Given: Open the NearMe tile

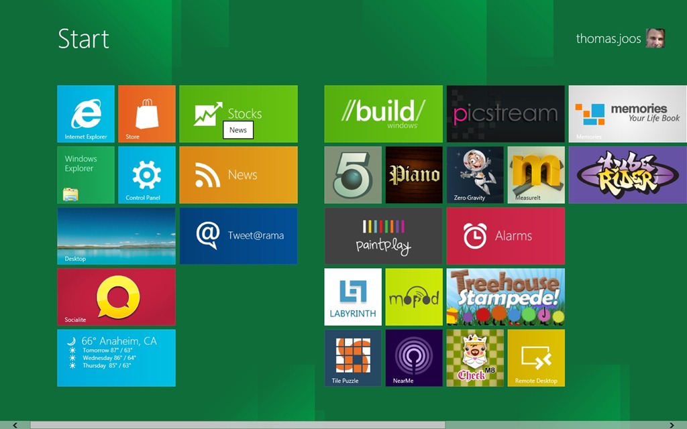Looking at the screenshot, I should (414, 358).
